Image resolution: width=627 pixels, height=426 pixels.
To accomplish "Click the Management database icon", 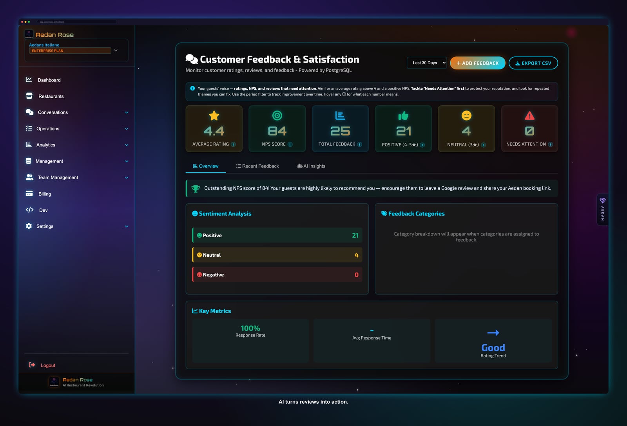I will click(x=28, y=161).
